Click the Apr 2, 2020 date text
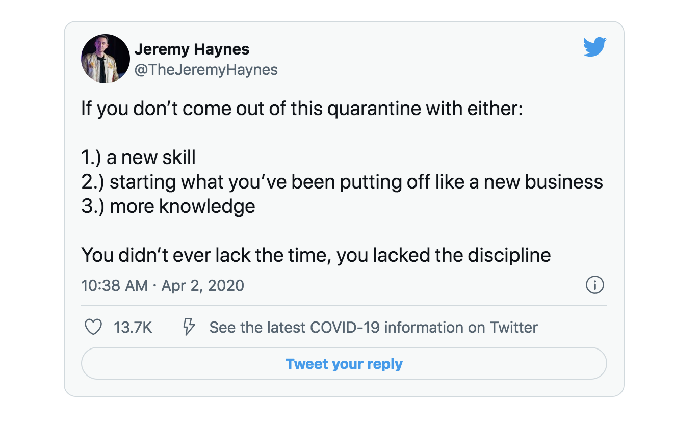This screenshot has width=674, height=429. [202, 285]
